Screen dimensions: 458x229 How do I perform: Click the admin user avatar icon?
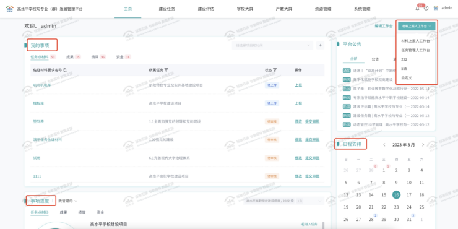[436, 8]
